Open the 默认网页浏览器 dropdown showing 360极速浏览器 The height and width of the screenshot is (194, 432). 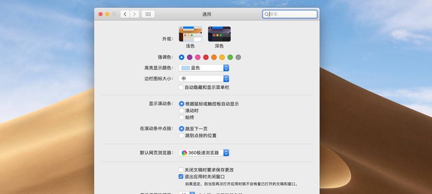click(204, 153)
